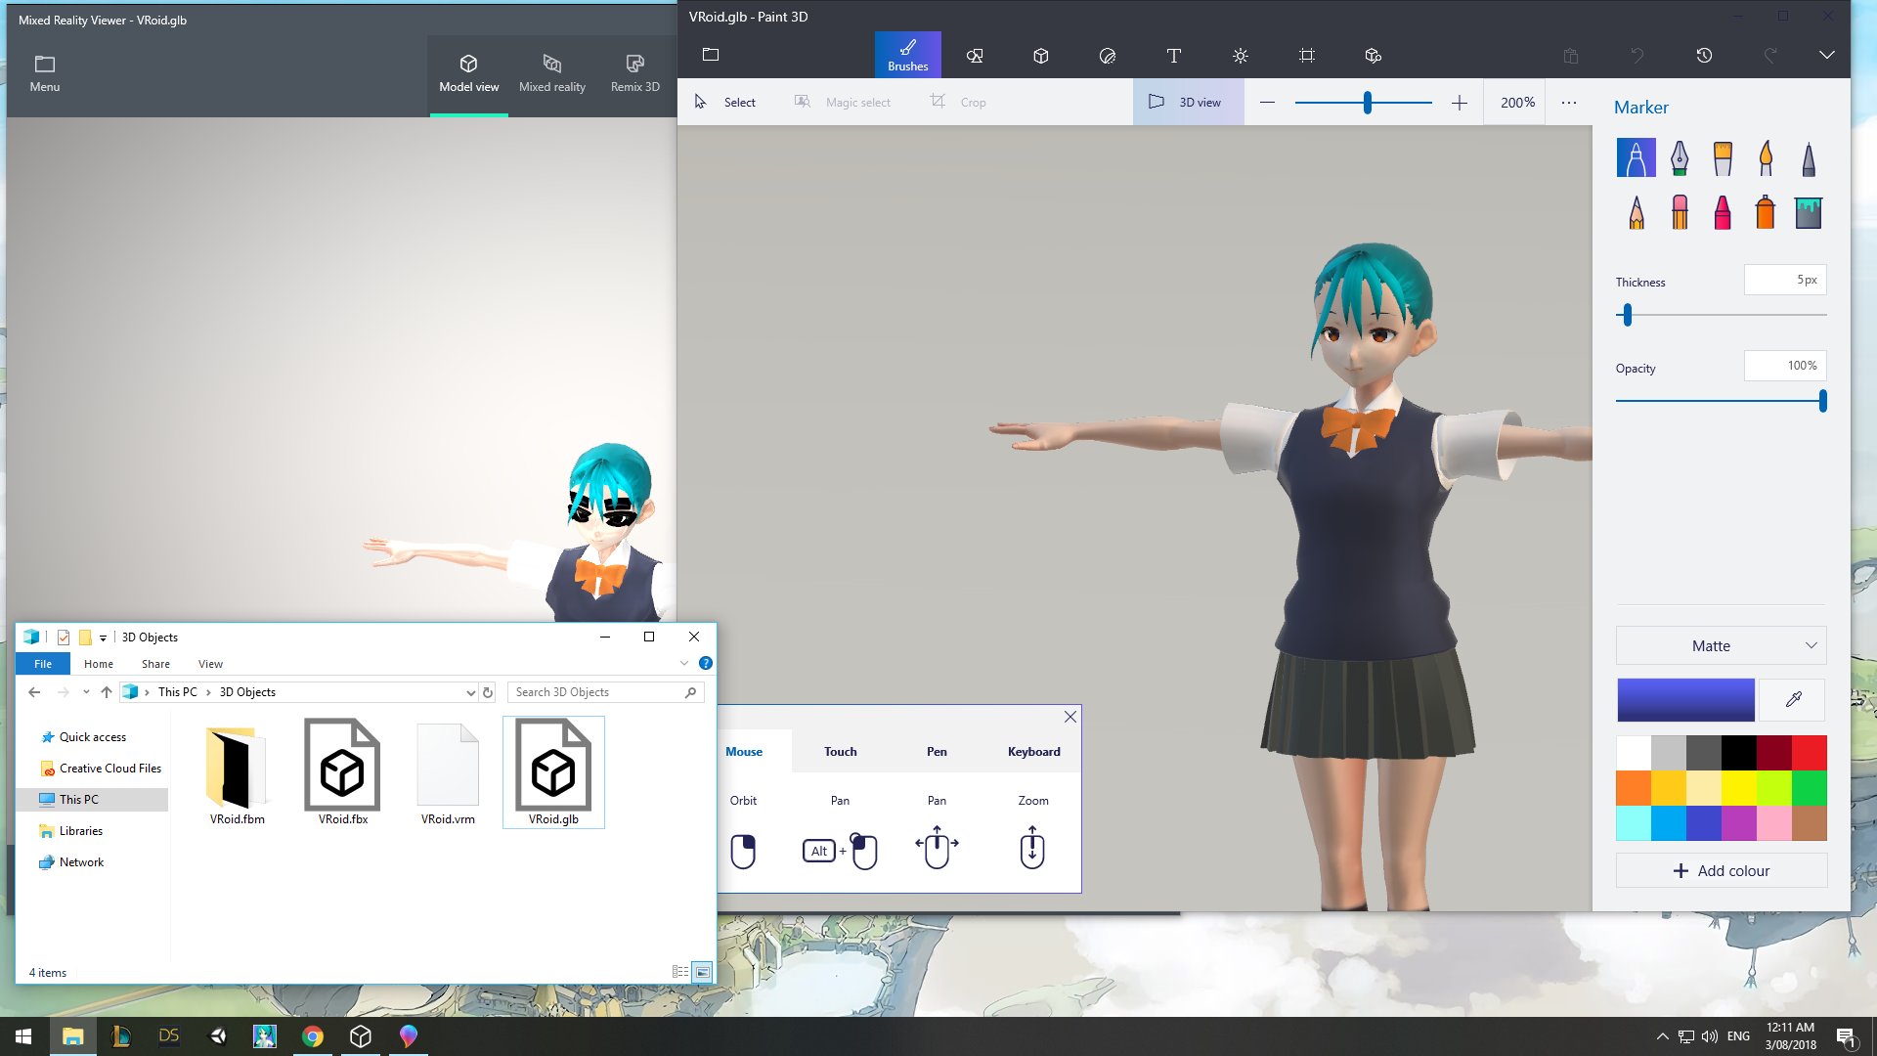Open the Text tool in Paint 3D

point(1174,56)
